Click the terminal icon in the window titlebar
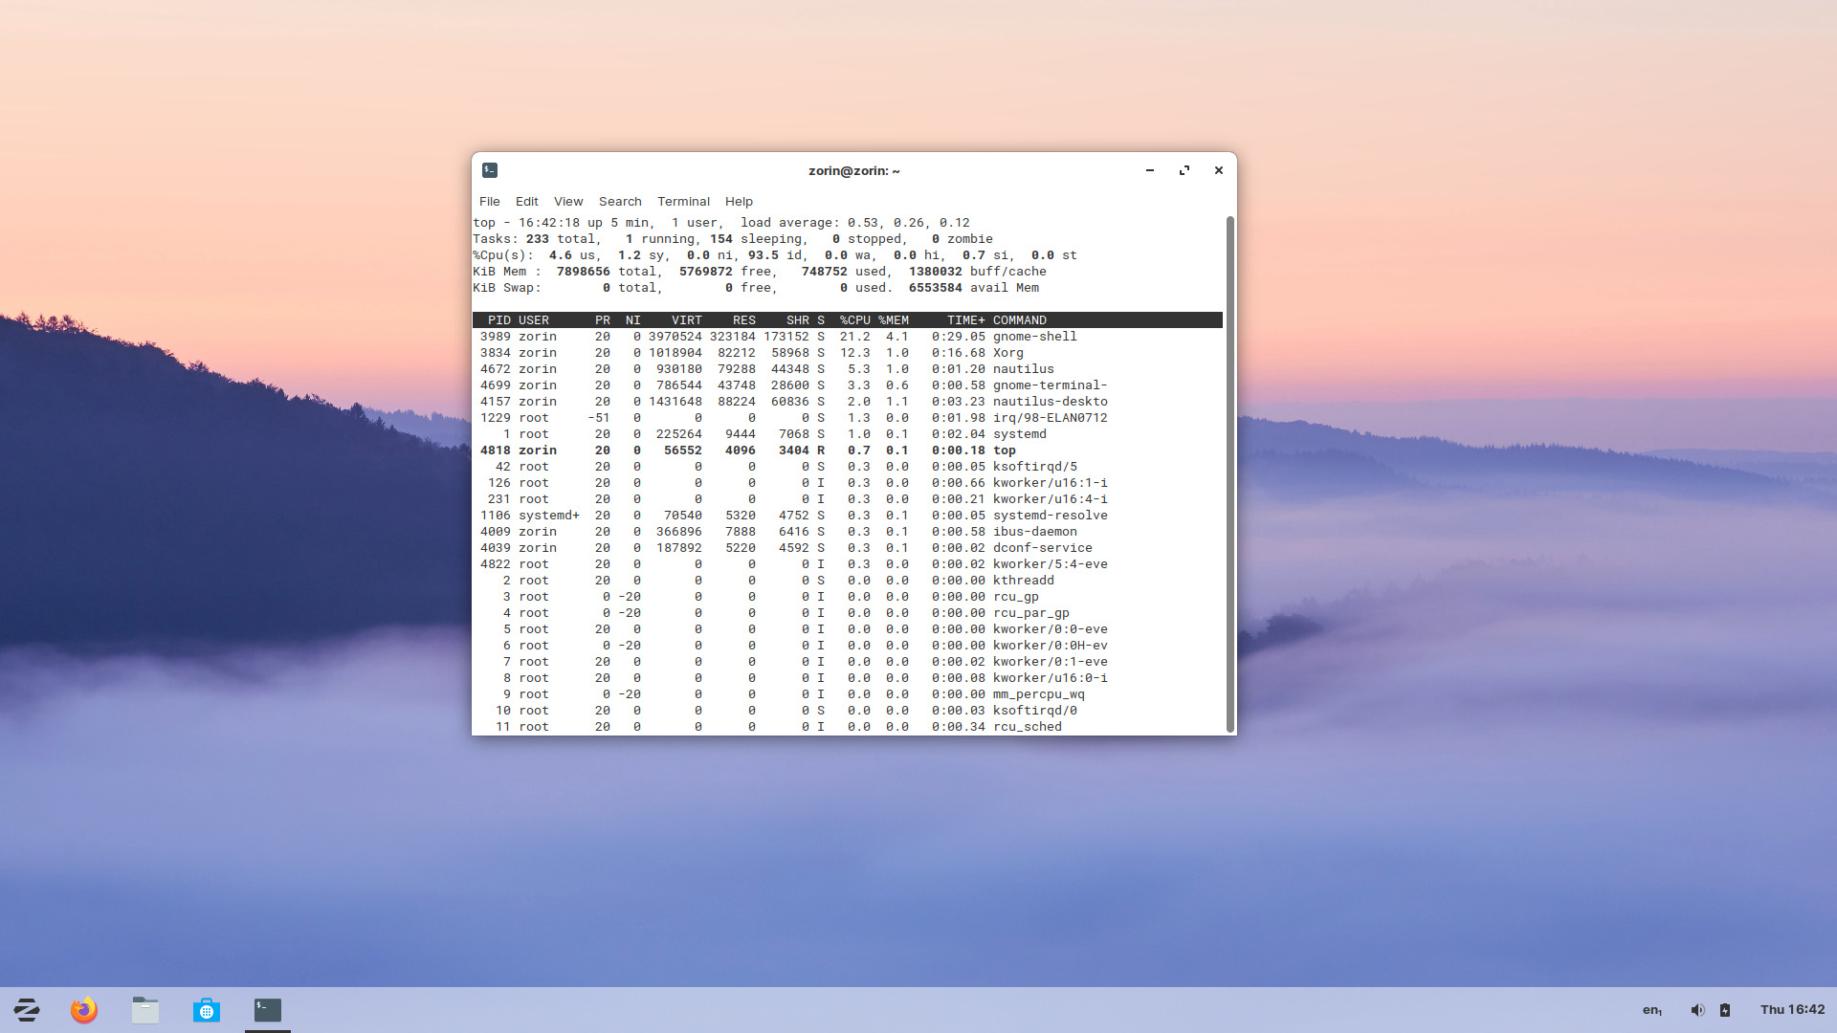Viewport: 1837px width, 1033px height. point(489,170)
